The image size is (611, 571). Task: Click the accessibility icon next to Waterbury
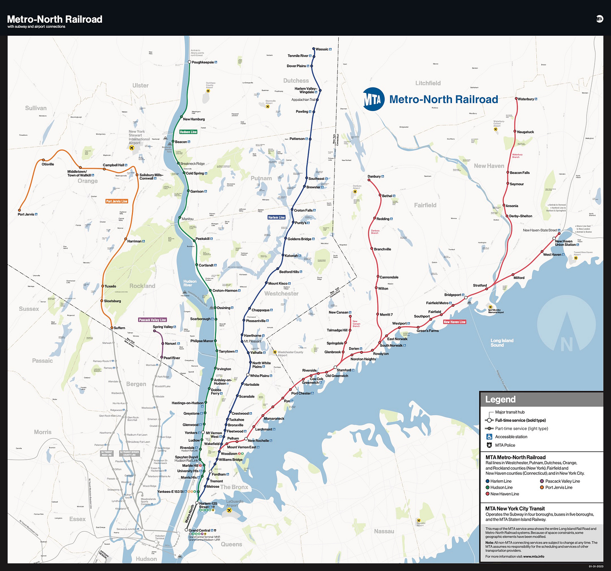(536, 99)
